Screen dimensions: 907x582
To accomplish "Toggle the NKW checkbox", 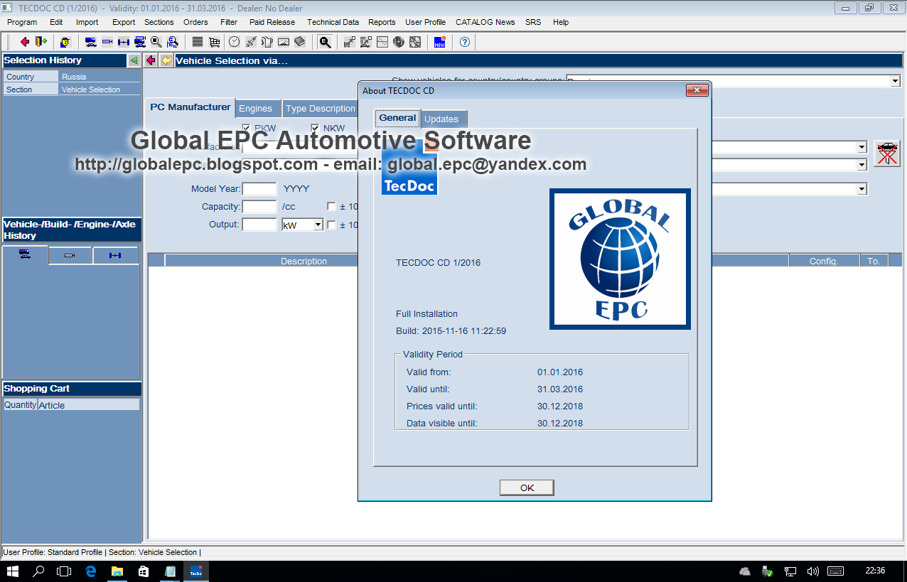I will coord(315,129).
